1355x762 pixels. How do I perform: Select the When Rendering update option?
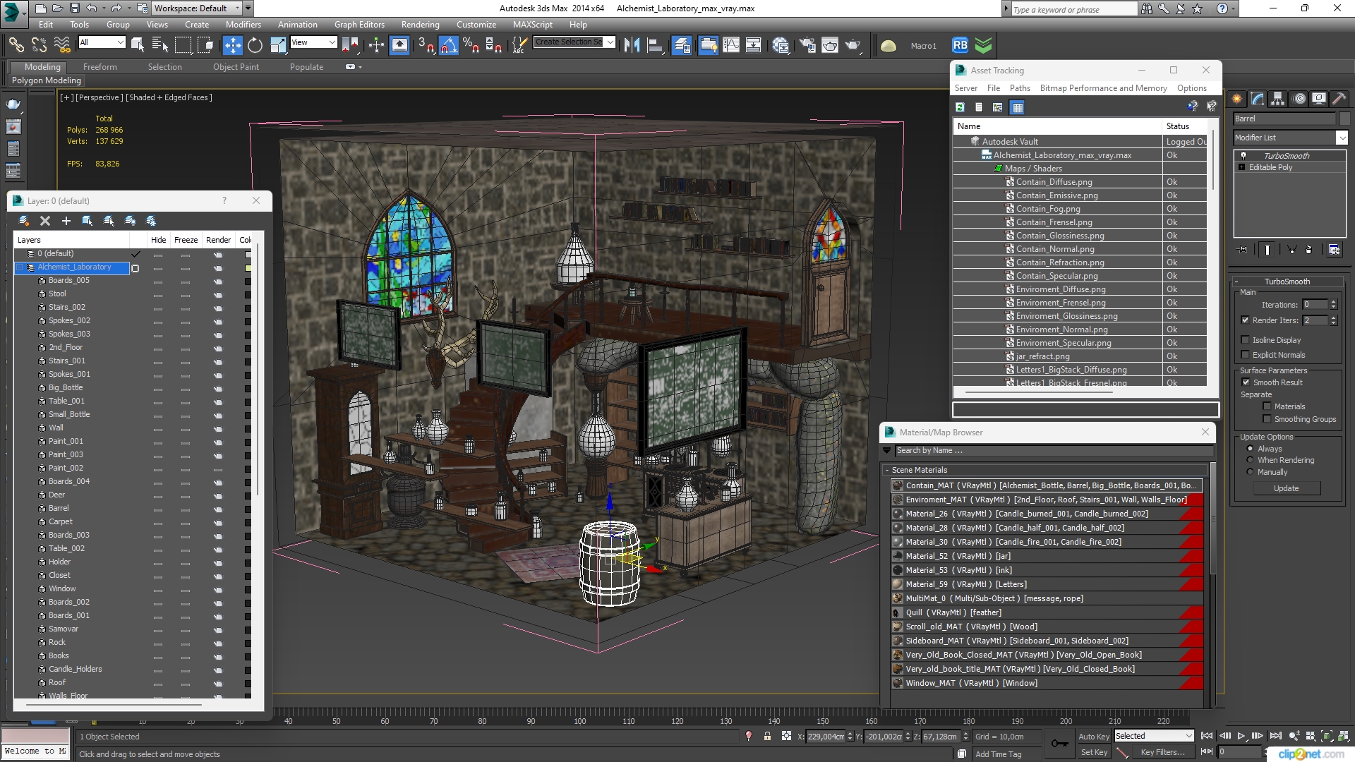pyautogui.click(x=1250, y=460)
